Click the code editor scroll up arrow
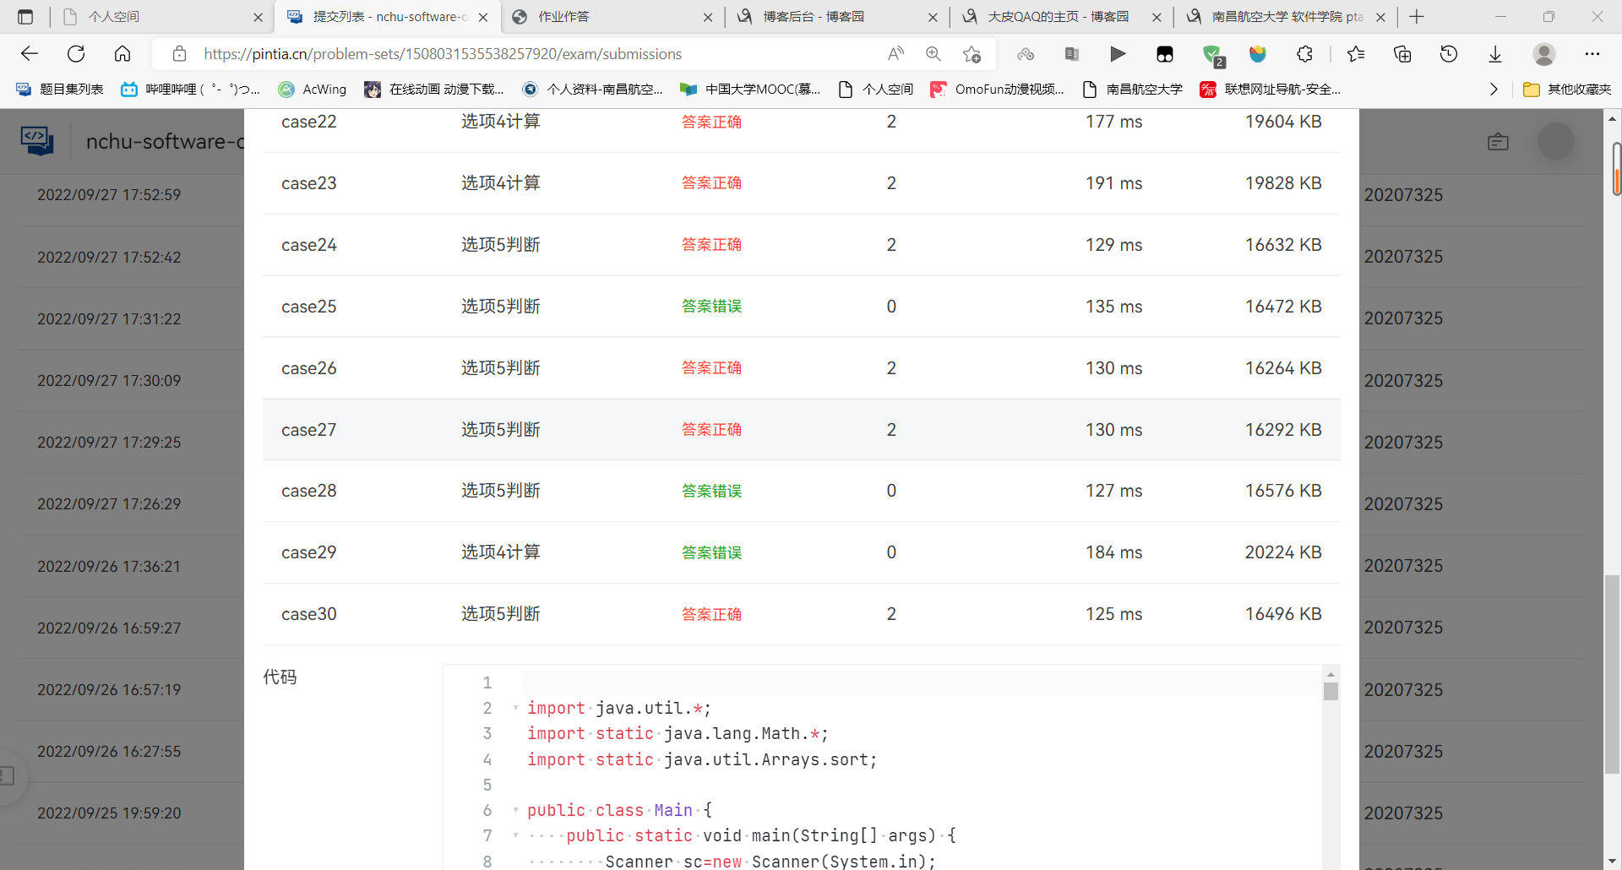This screenshot has width=1622, height=870. pyautogui.click(x=1331, y=674)
